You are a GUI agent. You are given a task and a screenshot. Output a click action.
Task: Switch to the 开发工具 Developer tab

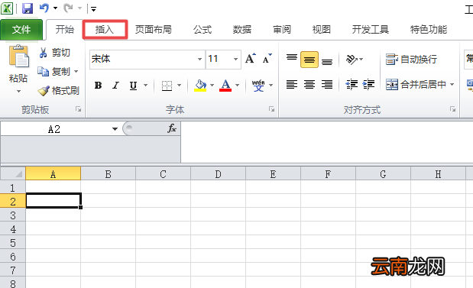click(371, 30)
